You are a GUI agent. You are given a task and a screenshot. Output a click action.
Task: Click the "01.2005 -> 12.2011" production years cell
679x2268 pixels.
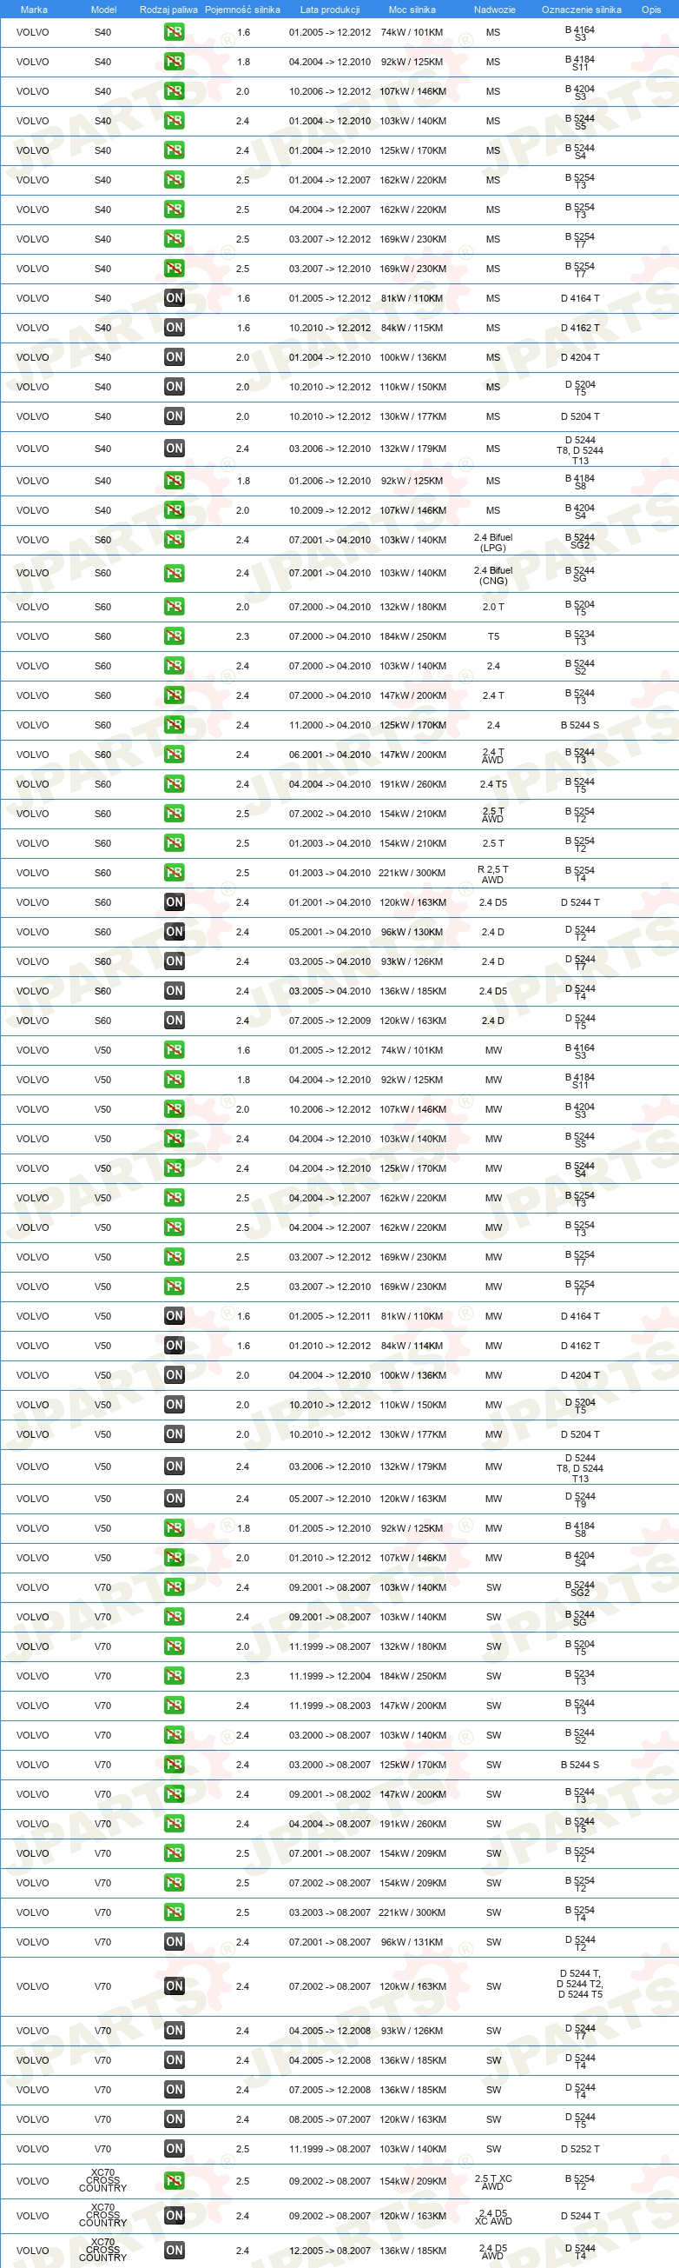(x=330, y=1316)
